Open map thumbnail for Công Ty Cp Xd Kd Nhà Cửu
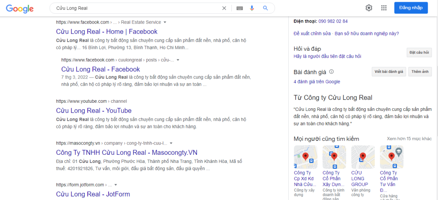Viewport: 438px width, 200px height. click(305, 157)
